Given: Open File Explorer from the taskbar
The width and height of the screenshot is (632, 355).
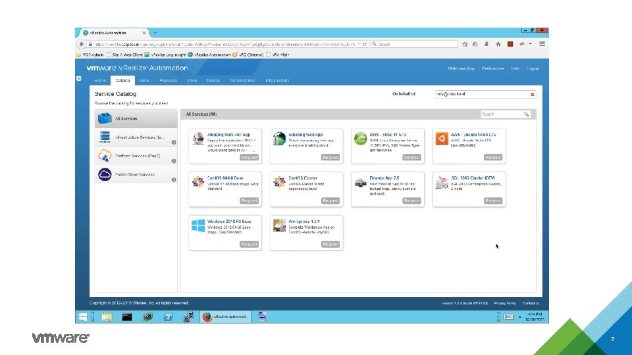Looking at the screenshot, I should pyautogui.click(x=107, y=317).
